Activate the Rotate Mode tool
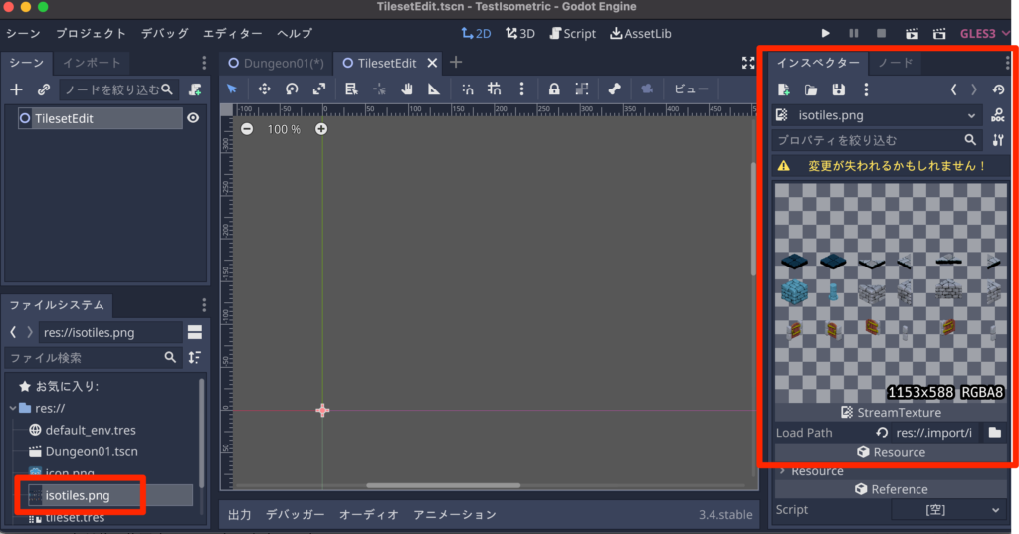 [x=292, y=89]
